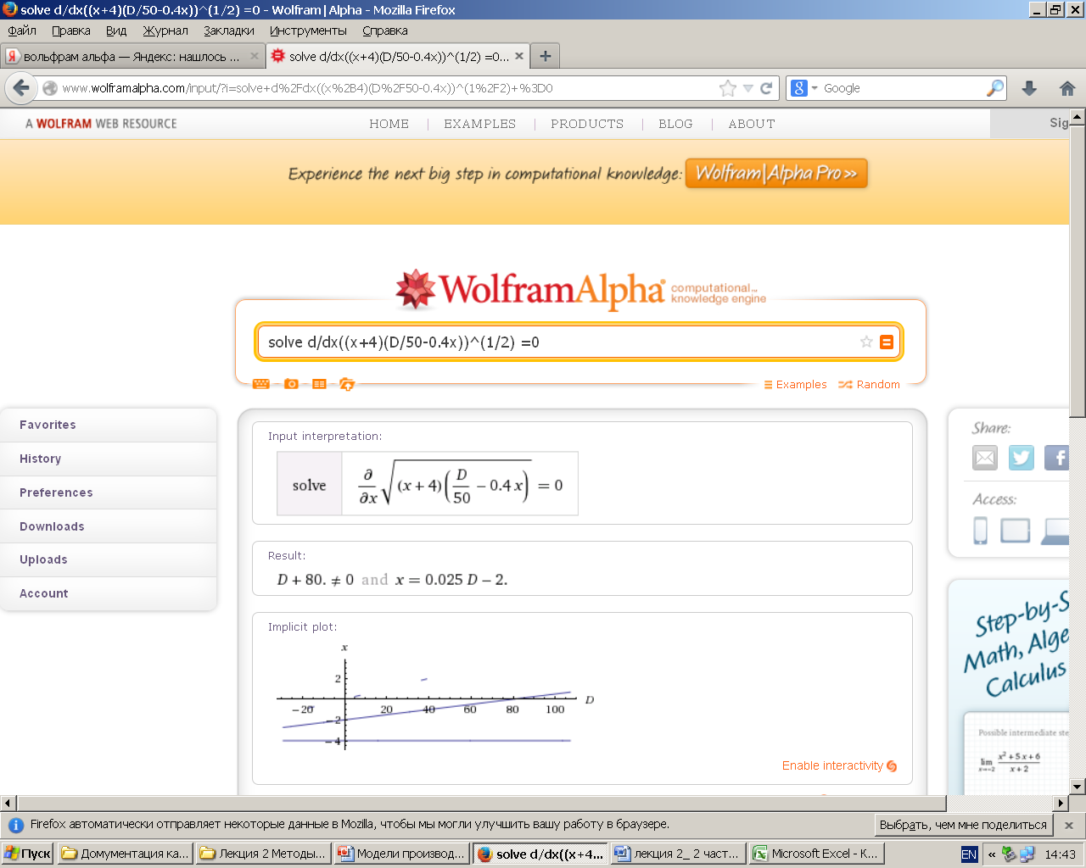Viewport: 1086px width, 868px height.
Task: Share the result on Twitter
Action: [x=1022, y=458]
